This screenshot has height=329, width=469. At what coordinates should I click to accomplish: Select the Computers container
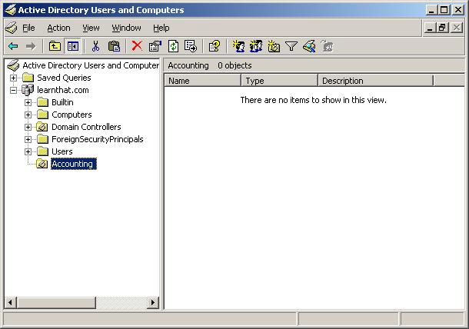click(x=72, y=115)
